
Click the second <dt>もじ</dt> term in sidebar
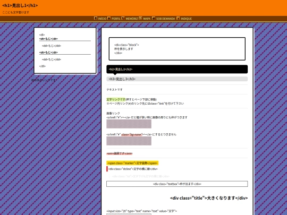pyautogui.click(x=48, y=53)
